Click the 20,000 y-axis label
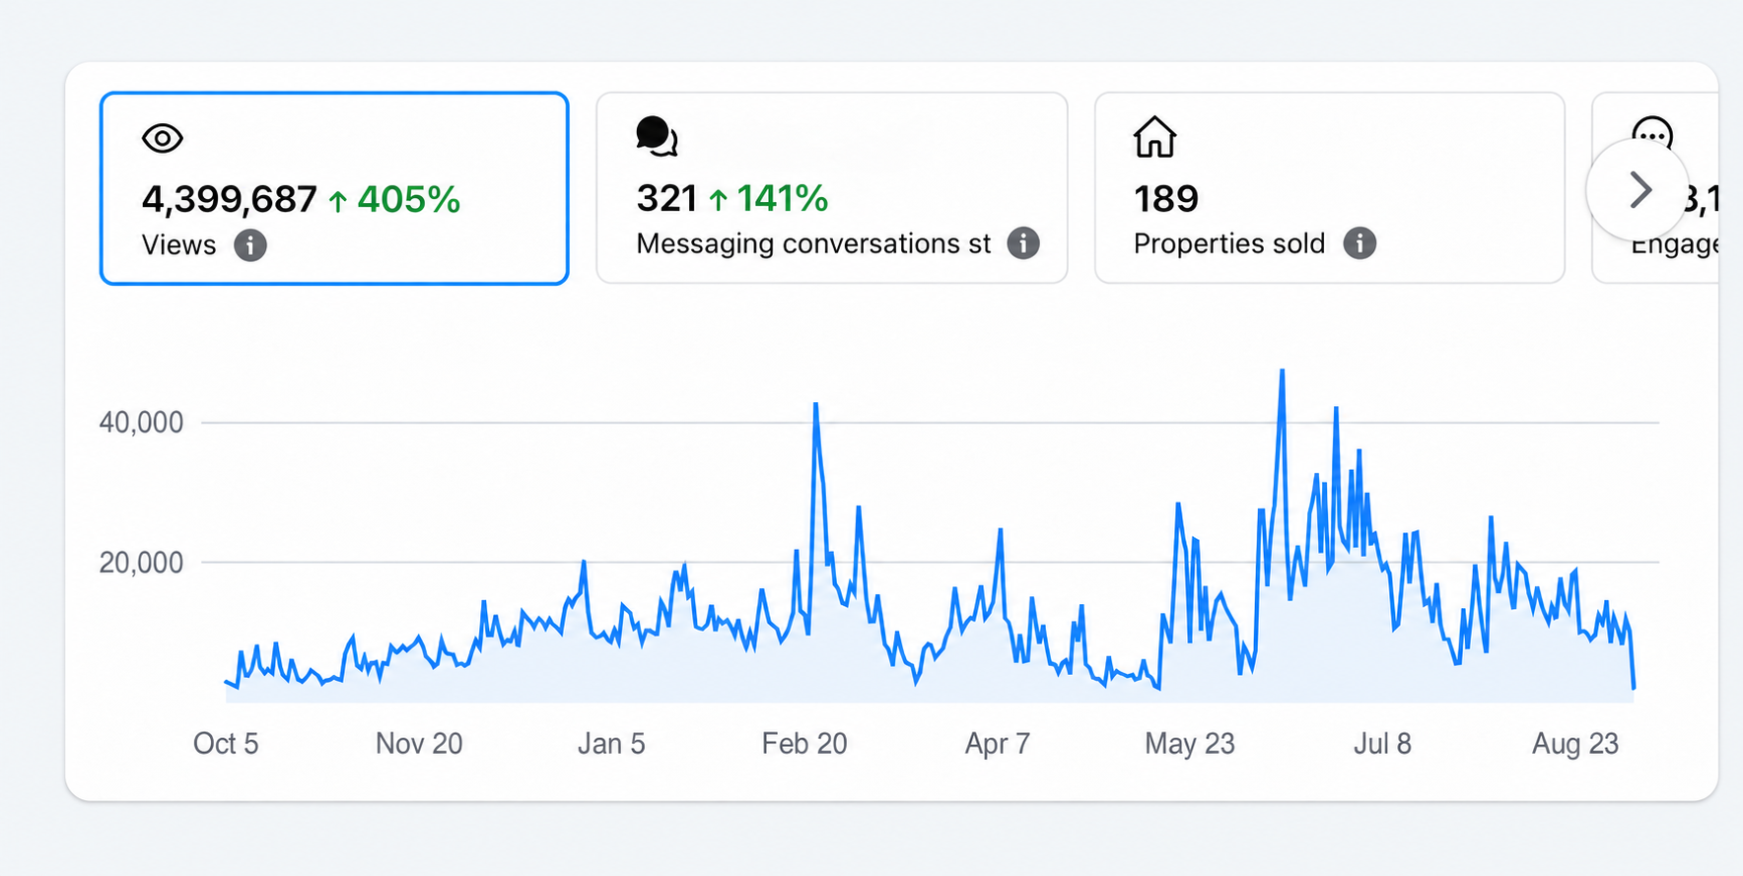This screenshot has height=876, width=1743. tap(141, 563)
